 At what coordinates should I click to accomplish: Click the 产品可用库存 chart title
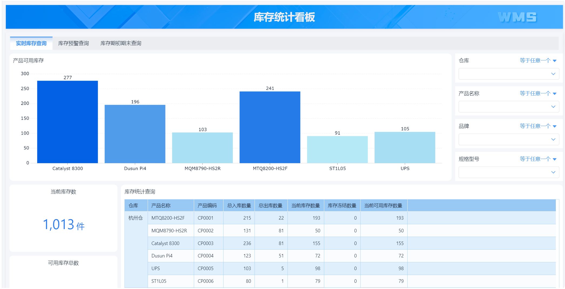[28, 60]
